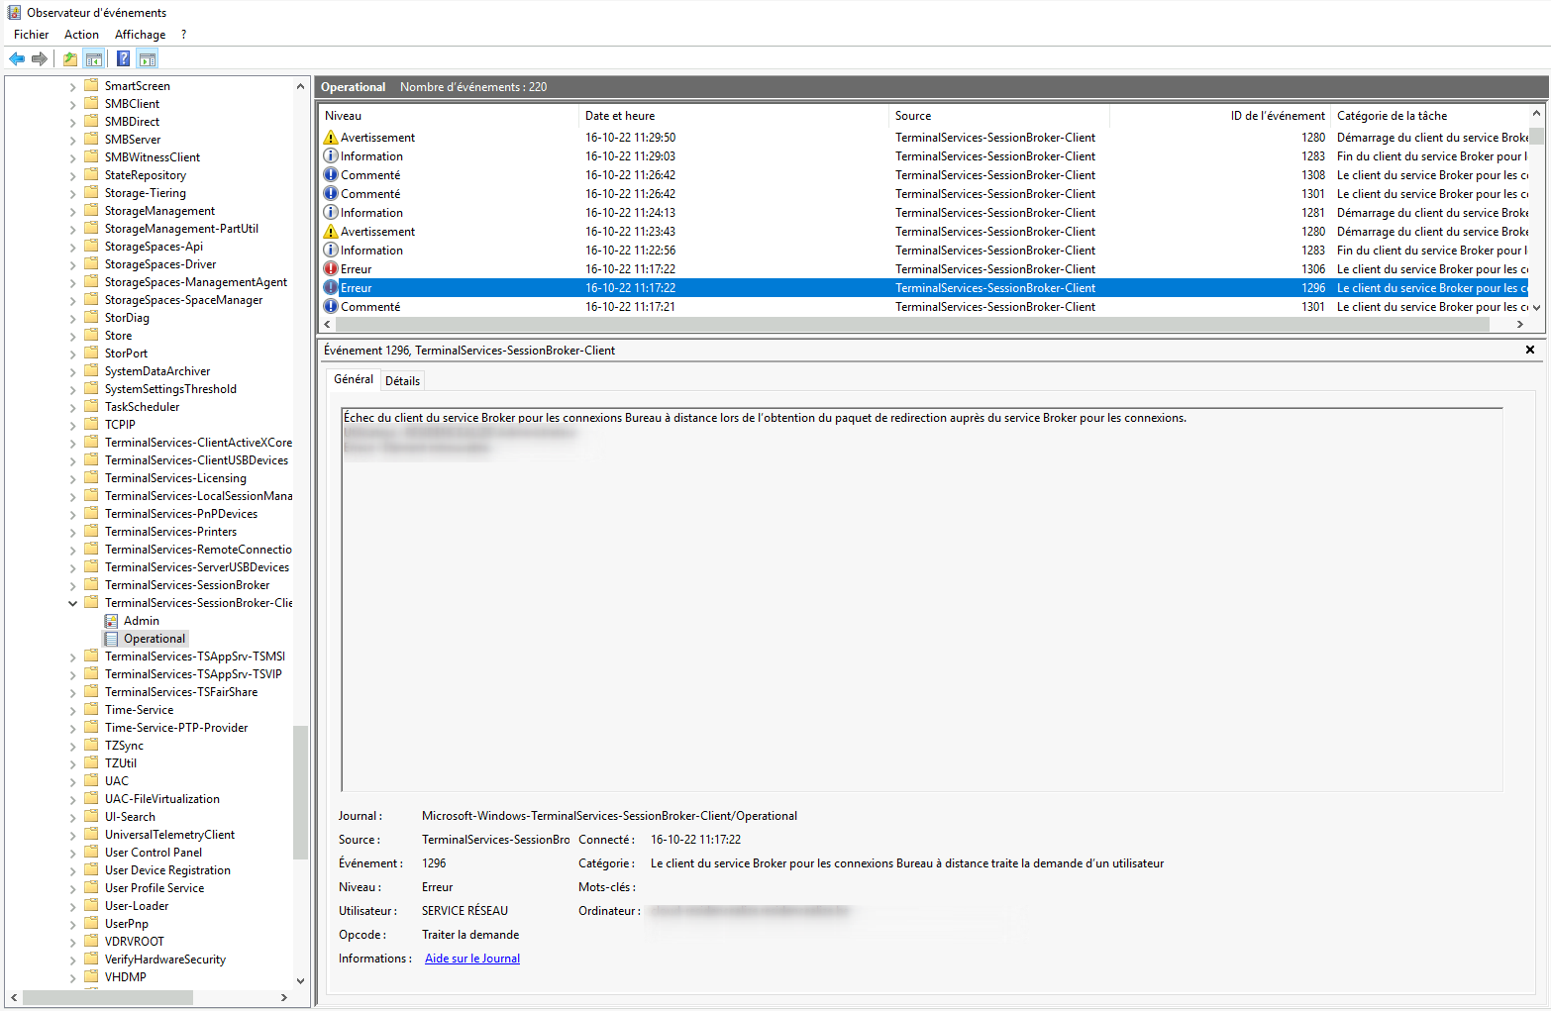Expand the User Profile Service folder

tap(72, 888)
